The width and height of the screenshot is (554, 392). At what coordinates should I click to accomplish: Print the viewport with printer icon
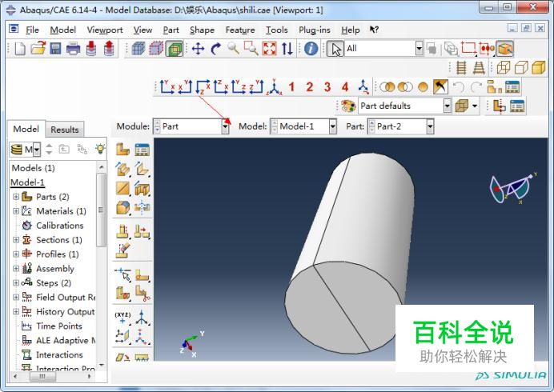[x=73, y=48]
